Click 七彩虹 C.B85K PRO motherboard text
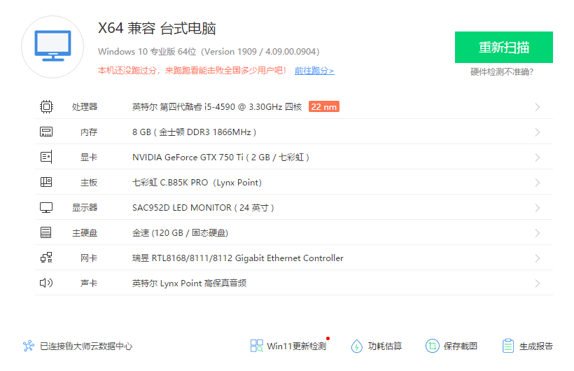 [x=197, y=183]
